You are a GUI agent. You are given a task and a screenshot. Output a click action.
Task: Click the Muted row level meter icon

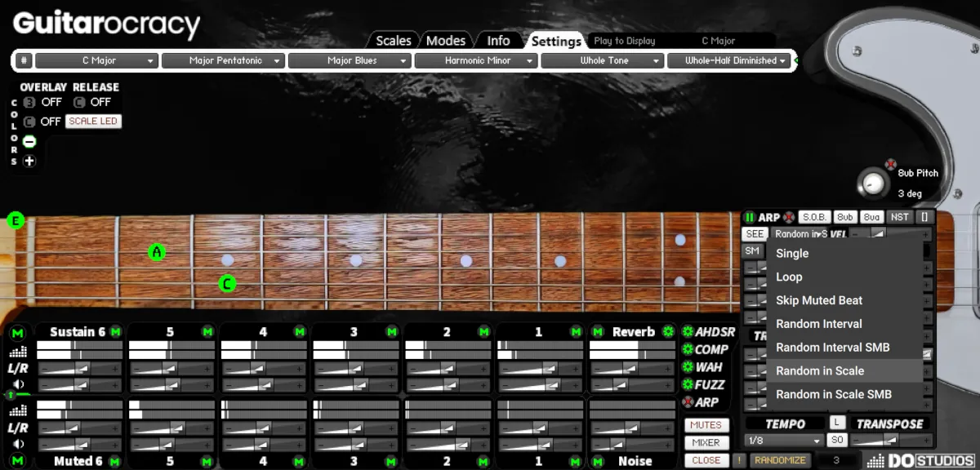pos(18,410)
